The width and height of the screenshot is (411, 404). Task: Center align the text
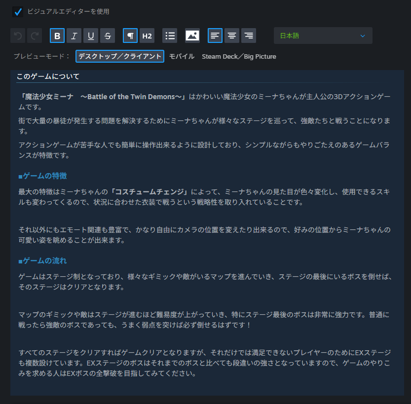(x=232, y=36)
